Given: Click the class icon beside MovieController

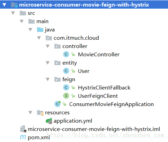Looking at the screenshot, I should coord(66,54).
